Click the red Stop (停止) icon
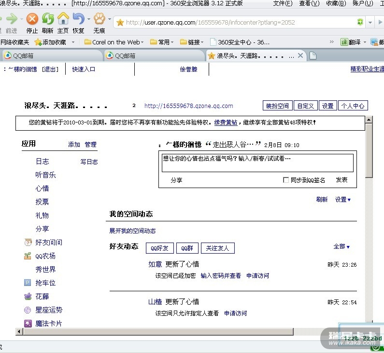The height and width of the screenshot is (353, 384). [x=32, y=19]
